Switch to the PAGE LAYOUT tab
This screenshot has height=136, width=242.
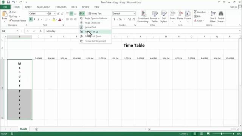tap(43, 7)
